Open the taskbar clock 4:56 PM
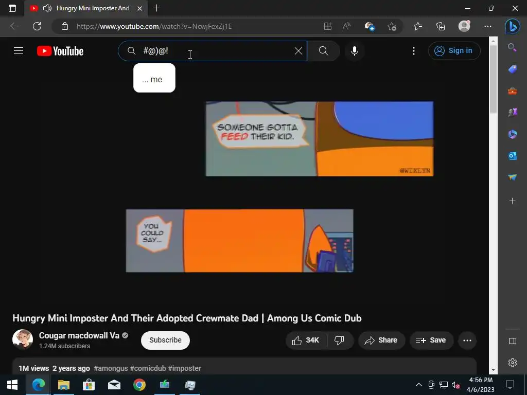Viewport: 527px width, 395px height. click(481, 385)
